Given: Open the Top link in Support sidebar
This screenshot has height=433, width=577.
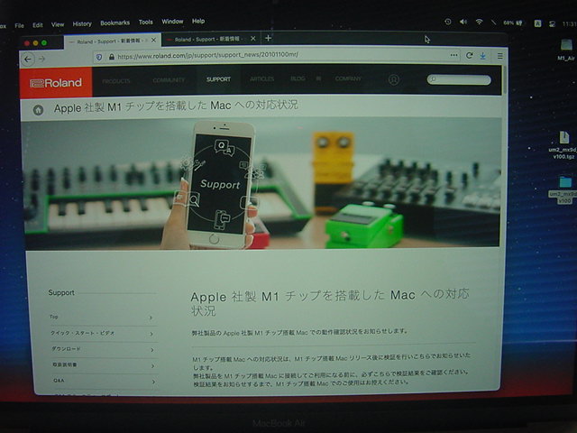Looking at the screenshot, I should [x=54, y=317].
